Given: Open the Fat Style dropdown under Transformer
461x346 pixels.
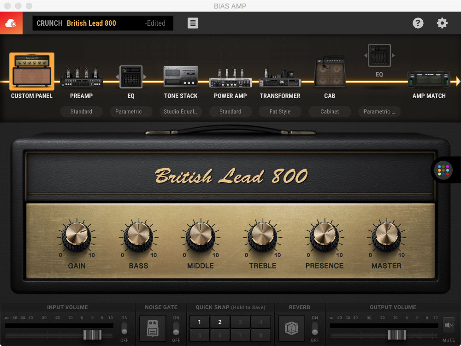Looking at the screenshot, I should point(280,111).
